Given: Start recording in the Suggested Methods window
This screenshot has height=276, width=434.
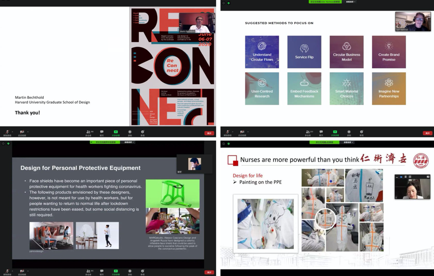Looking at the screenshot, I should [349, 133].
